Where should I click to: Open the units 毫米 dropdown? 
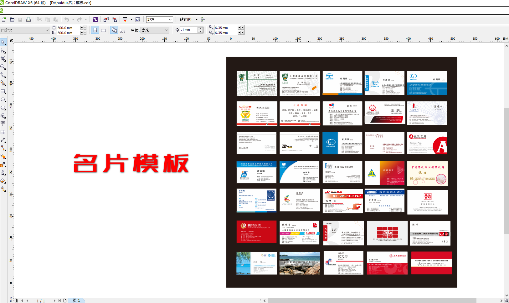pyautogui.click(x=167, y=30)
